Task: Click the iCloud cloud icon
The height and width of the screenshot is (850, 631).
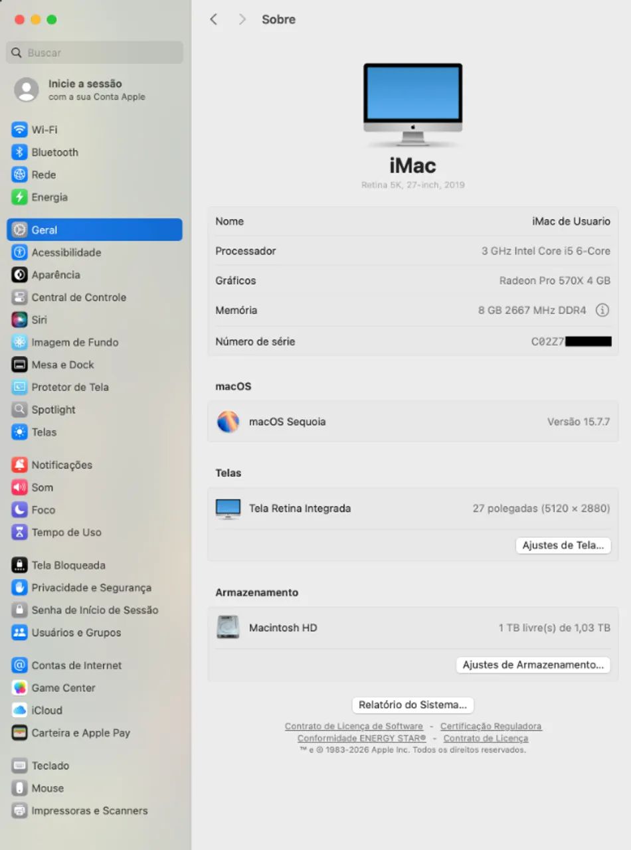Action: click(x=20, y=711)
